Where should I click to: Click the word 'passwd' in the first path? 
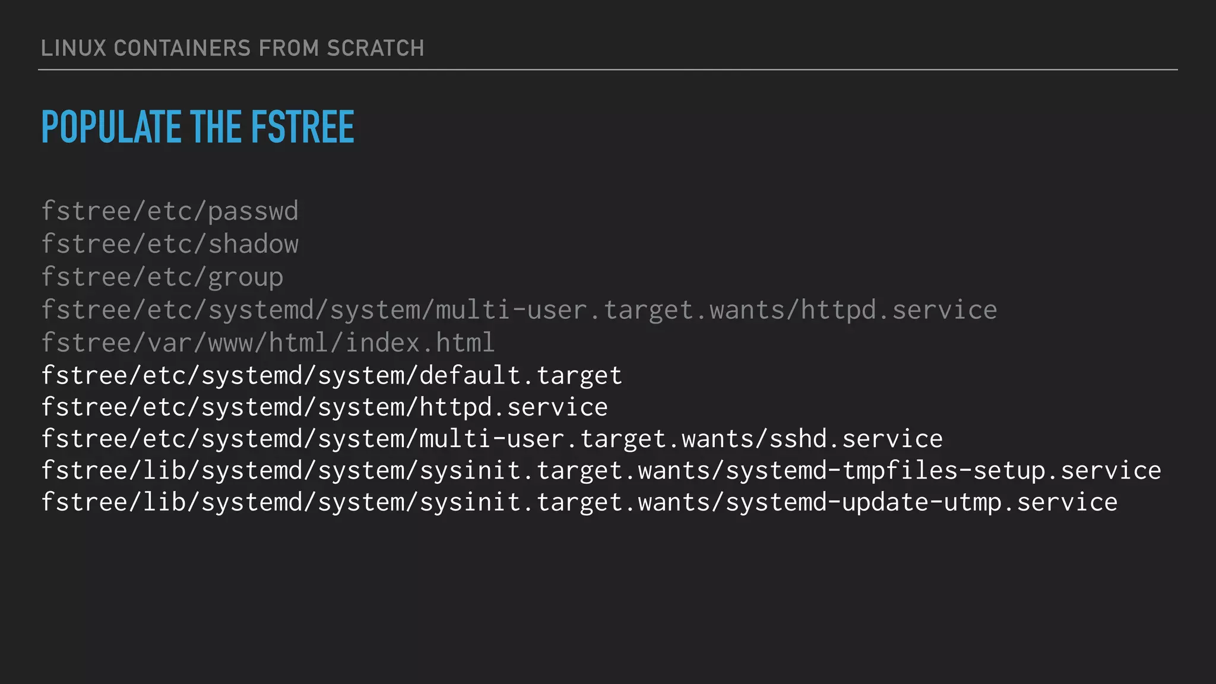coord(253,211)
